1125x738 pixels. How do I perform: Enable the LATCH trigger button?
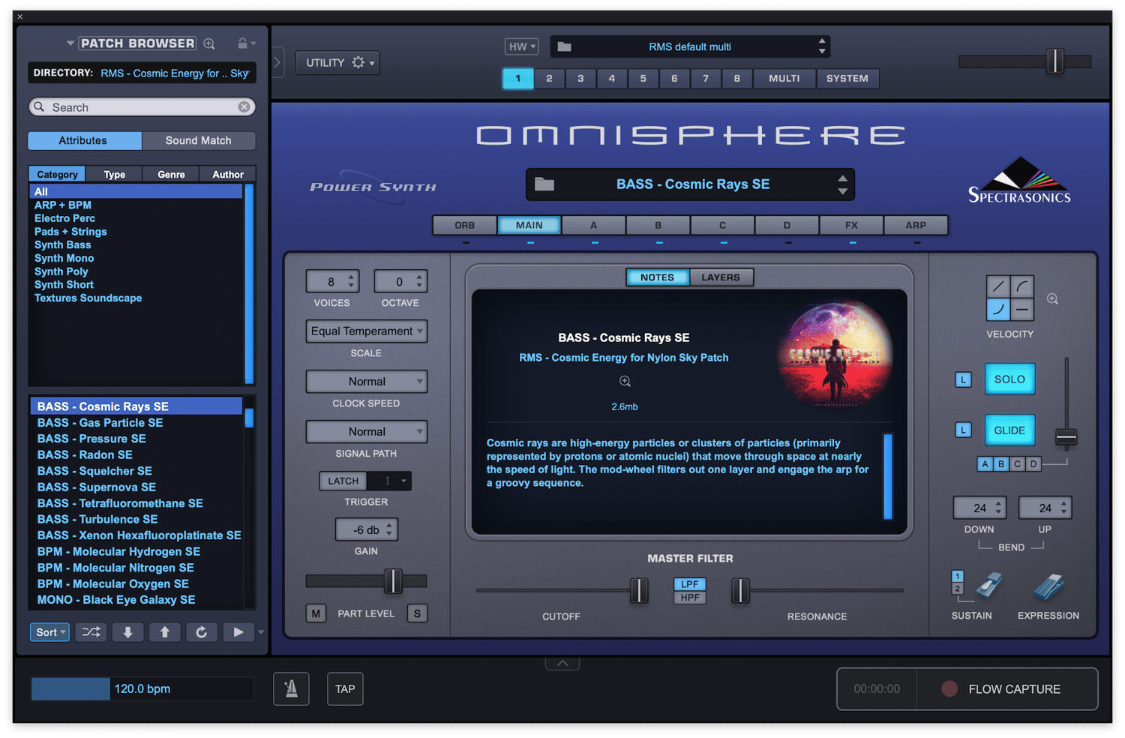343,481
